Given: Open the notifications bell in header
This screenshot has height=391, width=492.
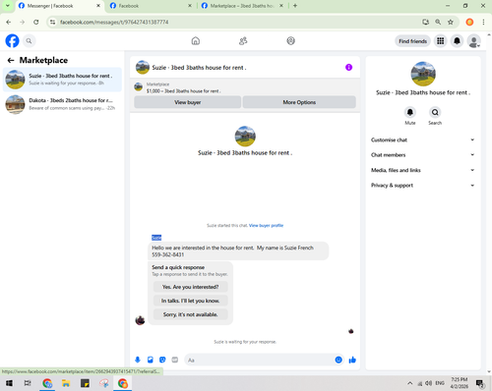Looking at the screenshot, I should click(x=457, y=41).
